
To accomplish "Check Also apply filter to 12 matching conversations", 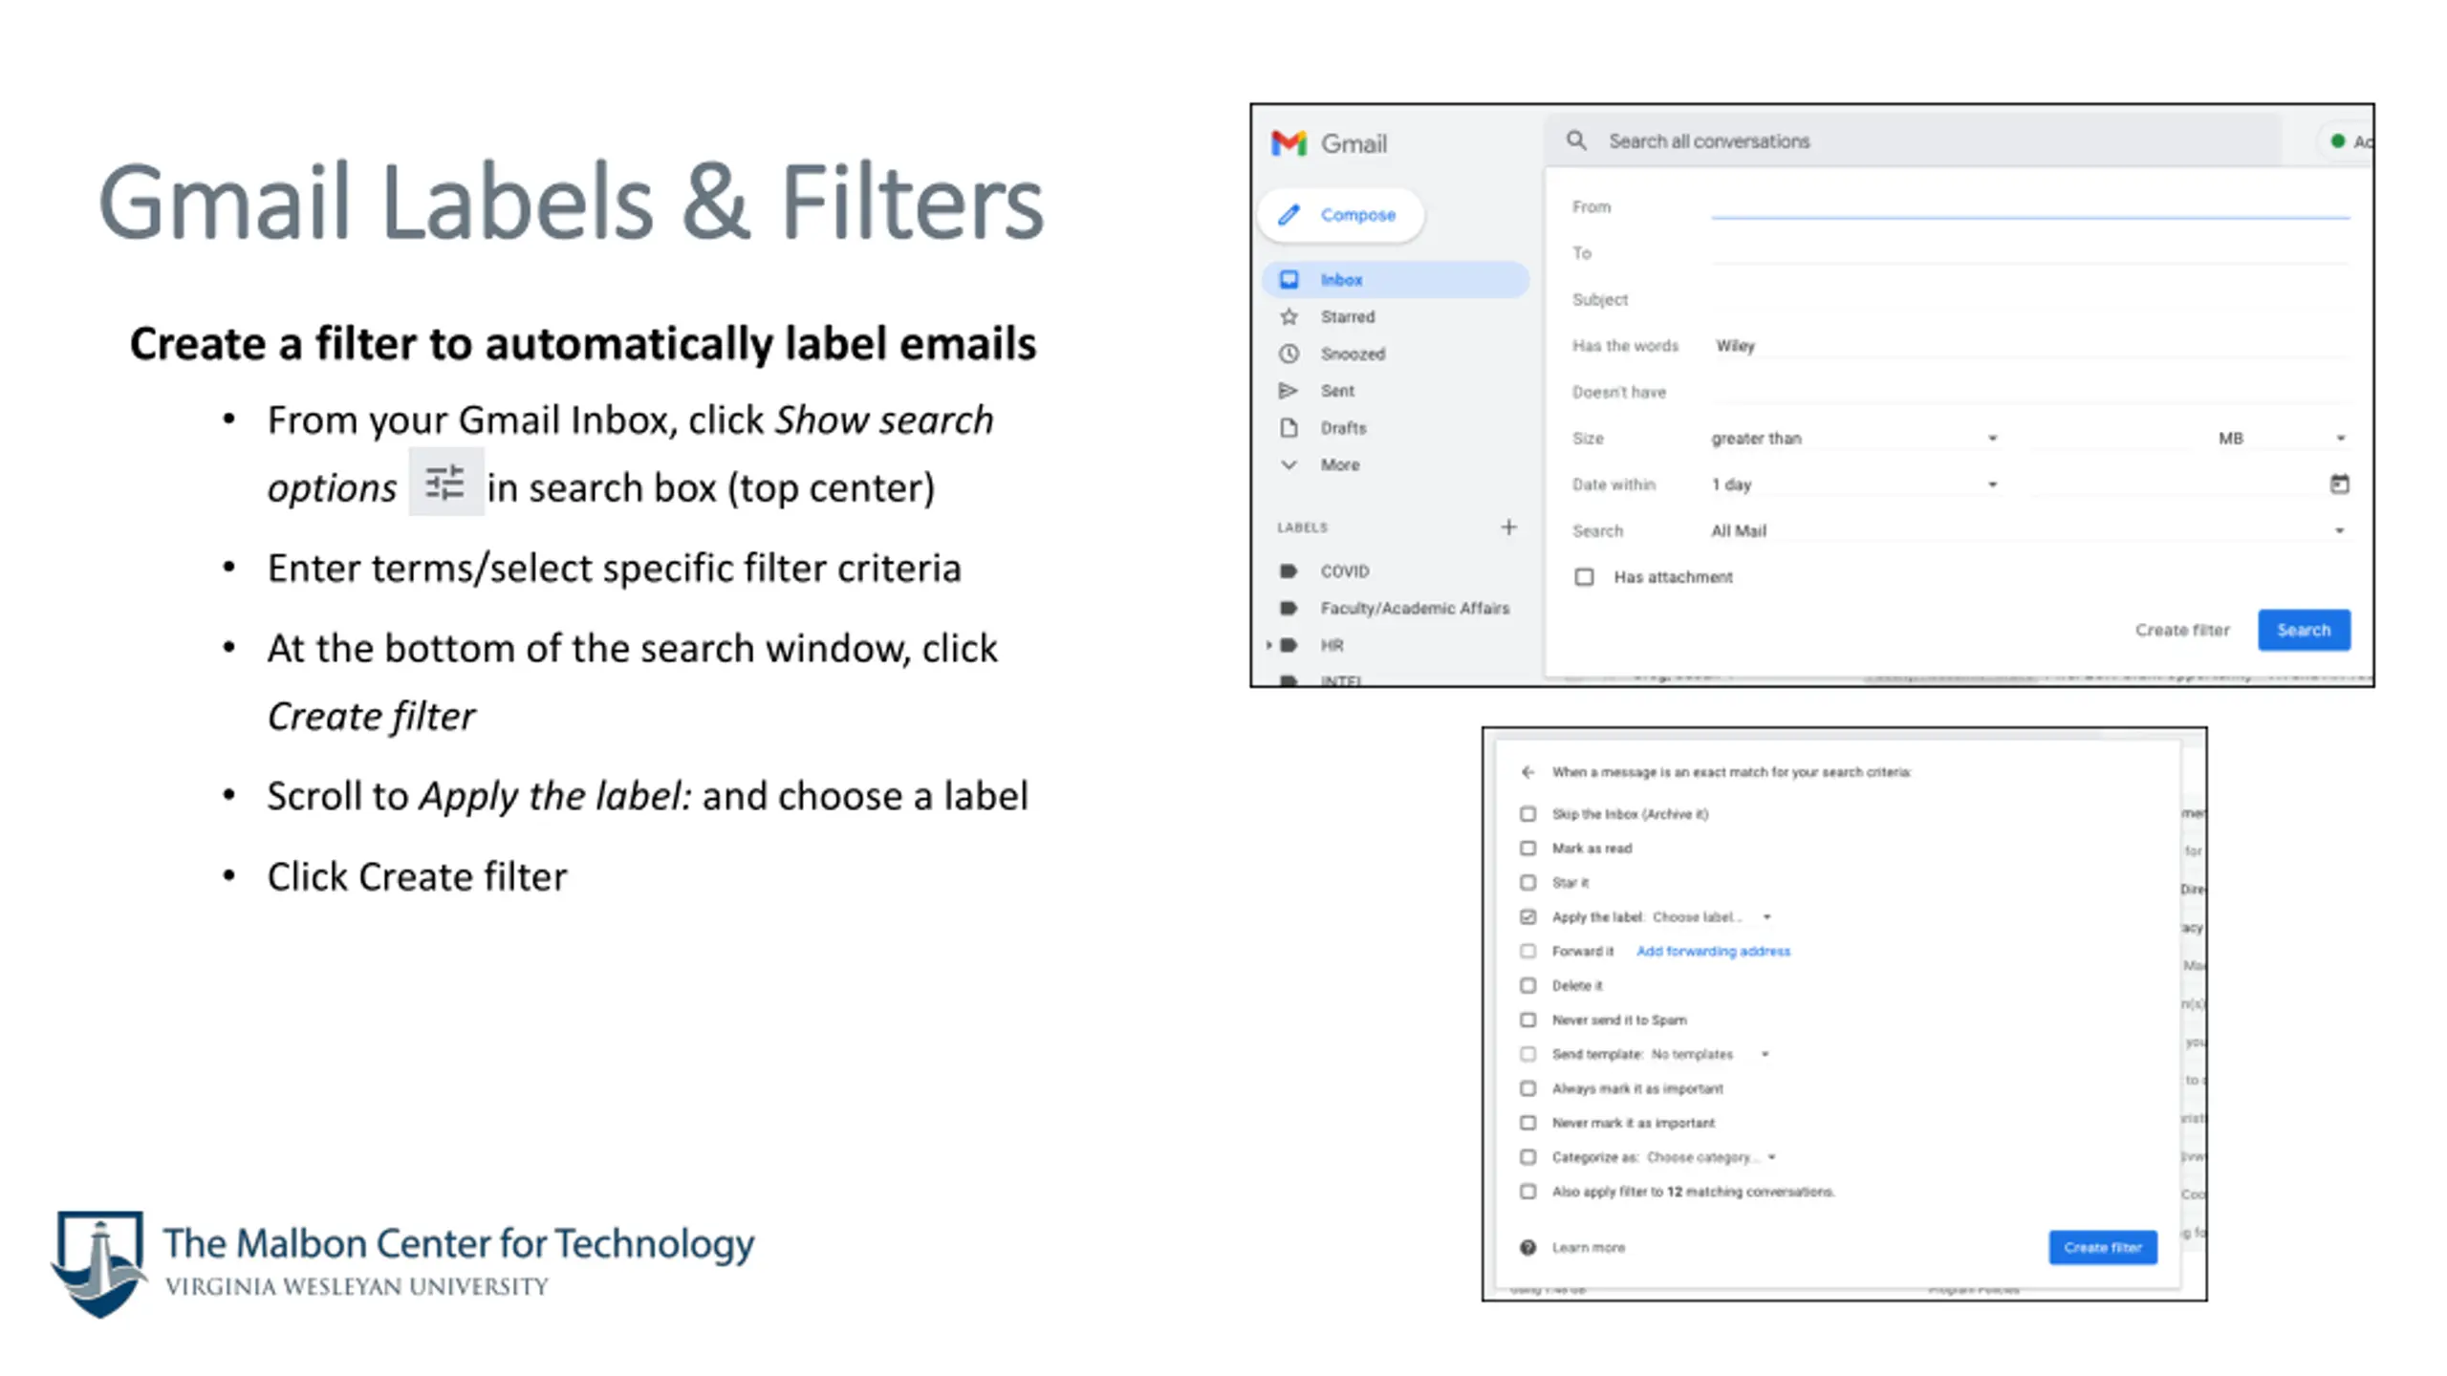I will 1527,1192.
